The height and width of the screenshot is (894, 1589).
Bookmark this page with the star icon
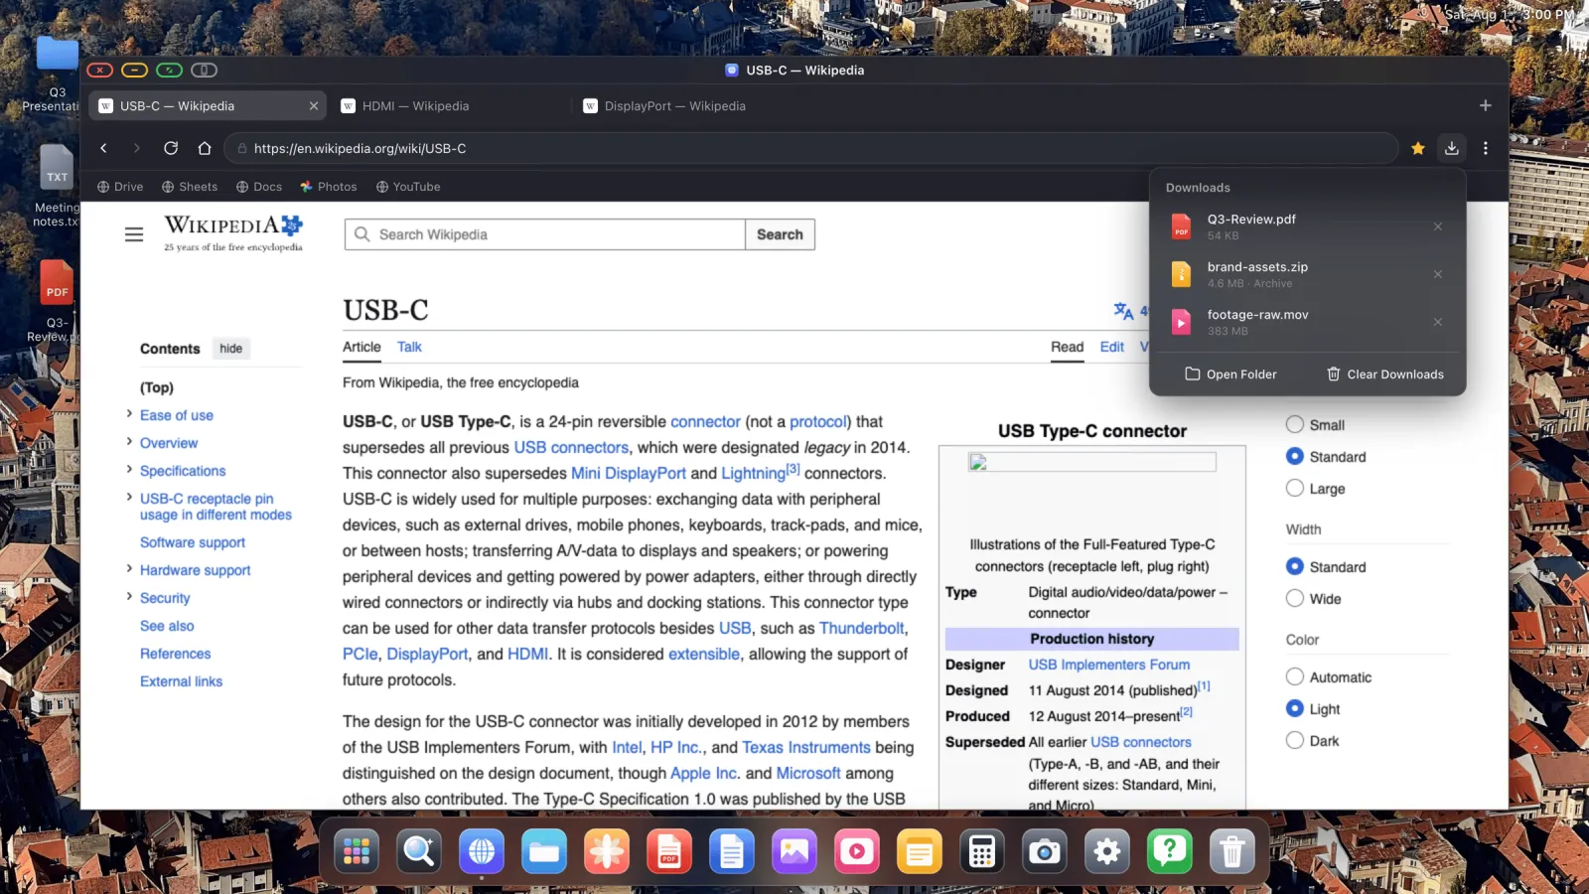click(x=1418, y=148)
